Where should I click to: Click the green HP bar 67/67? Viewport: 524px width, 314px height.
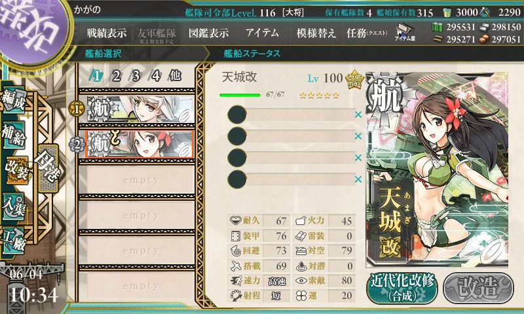click(x=240, y=95)
